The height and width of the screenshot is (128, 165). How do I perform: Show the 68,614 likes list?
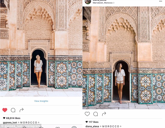pyautogui.click(x=12, y=118)
